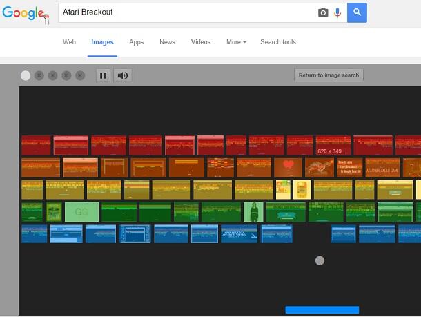Pause the Breakout game
Viewport: 421px width, 317px height.
(103, 75)
